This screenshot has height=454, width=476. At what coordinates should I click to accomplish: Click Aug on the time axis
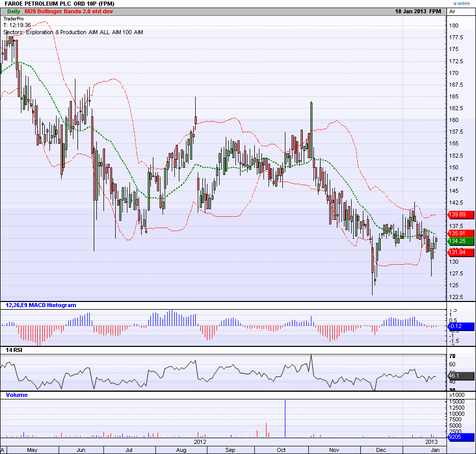pos(182,450)
